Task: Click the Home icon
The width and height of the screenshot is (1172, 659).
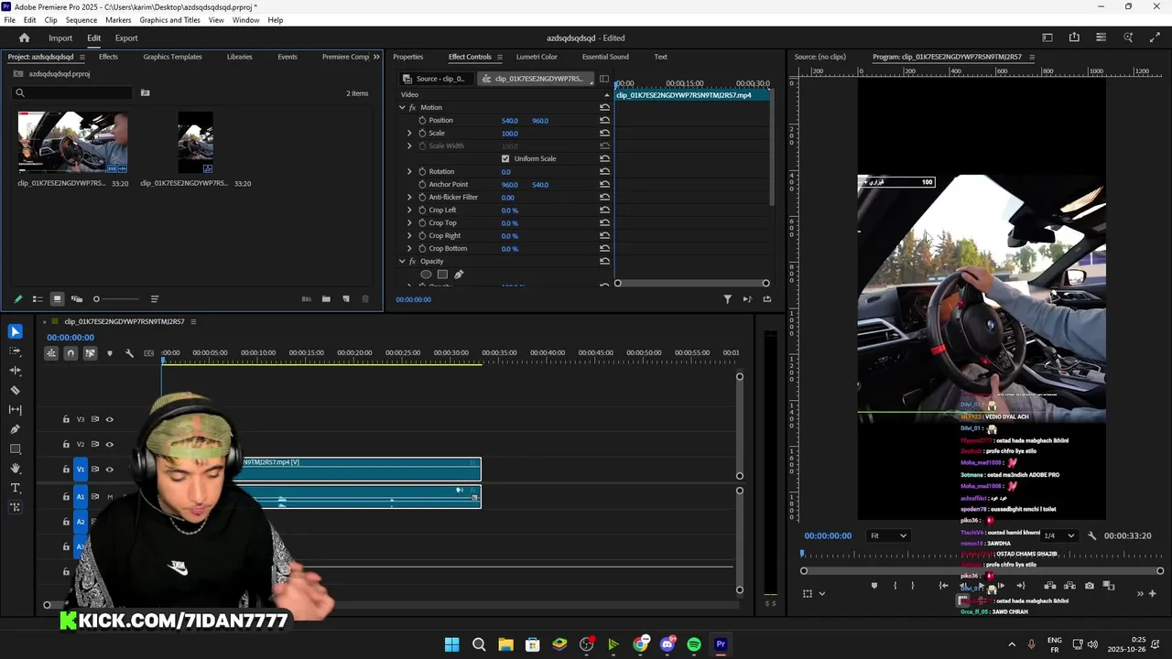Action: [25, 38]
